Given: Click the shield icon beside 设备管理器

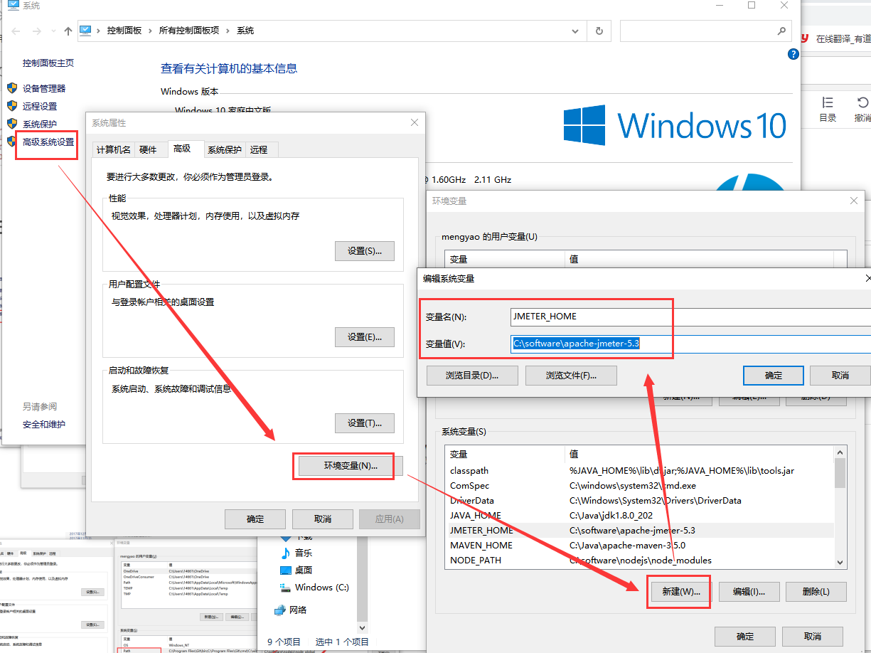Looking at the screenshot, I should [x=12, y=88].
